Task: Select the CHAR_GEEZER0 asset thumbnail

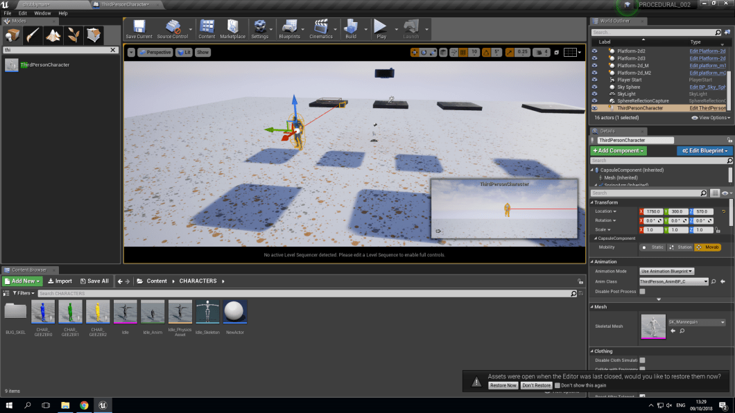Action: coord(44,313)
